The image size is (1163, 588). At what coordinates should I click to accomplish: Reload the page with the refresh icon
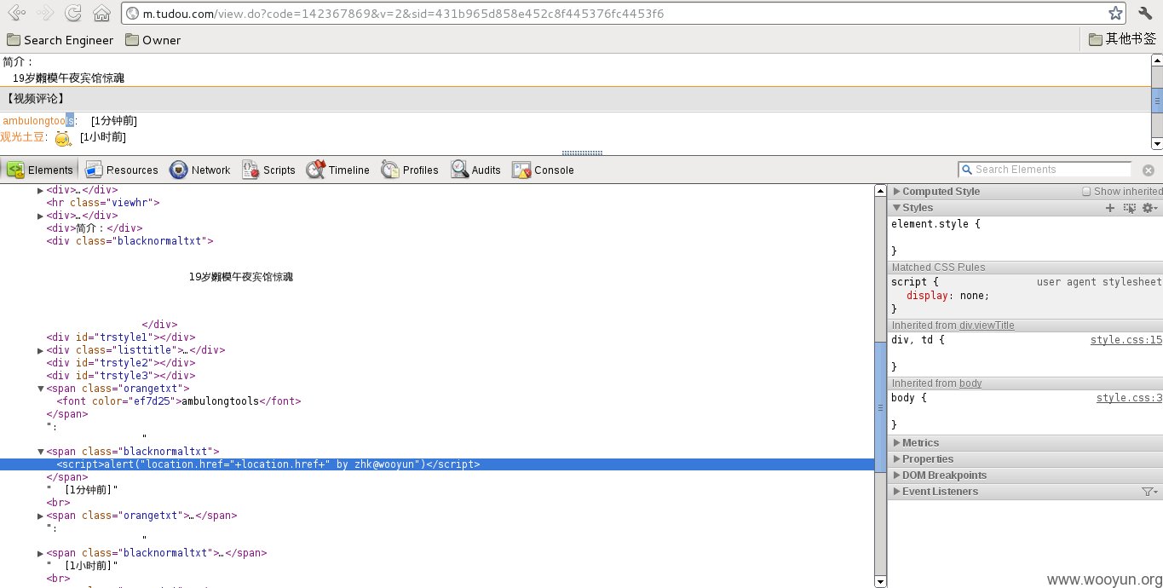click(x=73, y=13)
